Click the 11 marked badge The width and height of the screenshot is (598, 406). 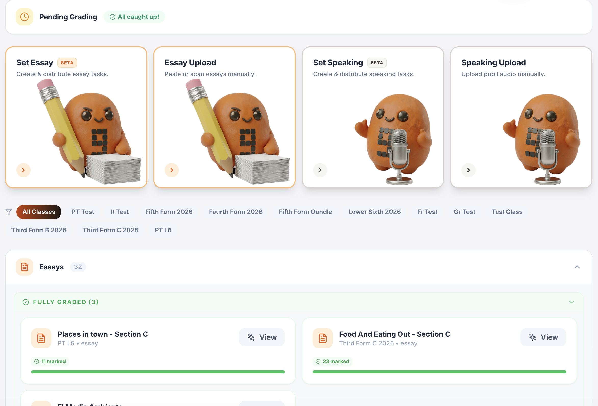50,361
